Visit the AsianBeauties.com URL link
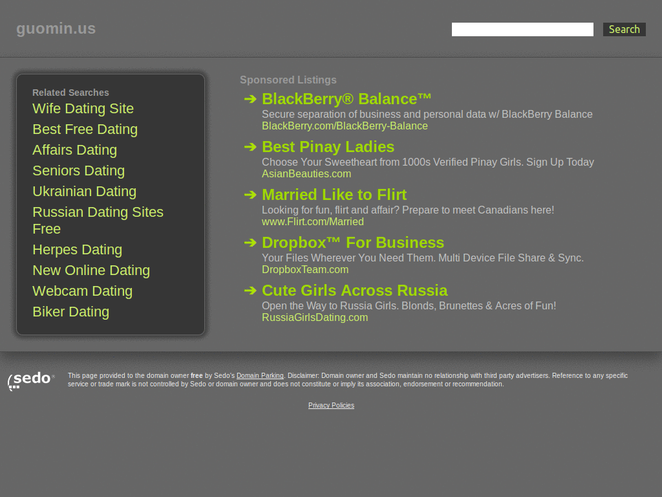 306,173
